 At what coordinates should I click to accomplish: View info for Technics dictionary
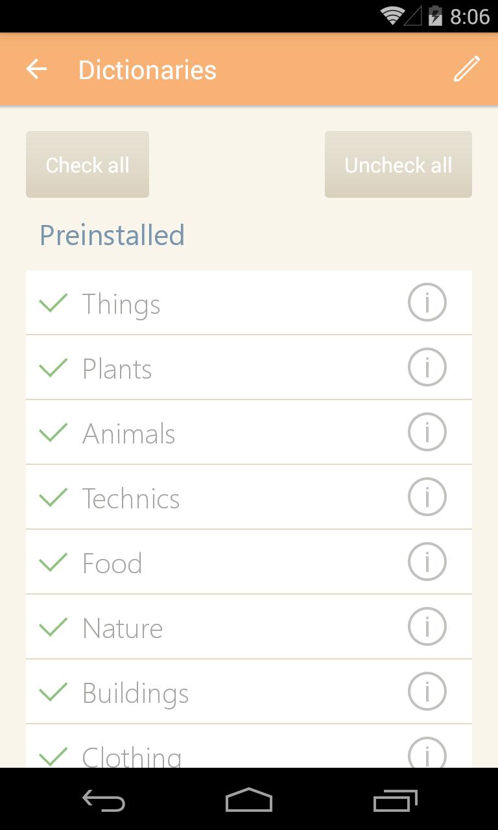[x=427, y=497]
